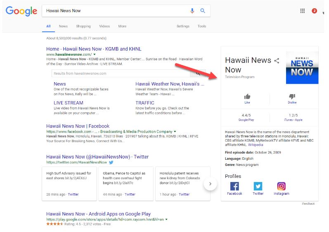This screenshot has width=329, height=232.
Task: Click the Language: English text
Action: pos(239,159)
